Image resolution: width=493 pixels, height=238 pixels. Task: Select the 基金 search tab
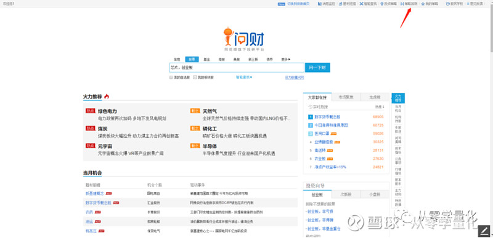[206, 59]
